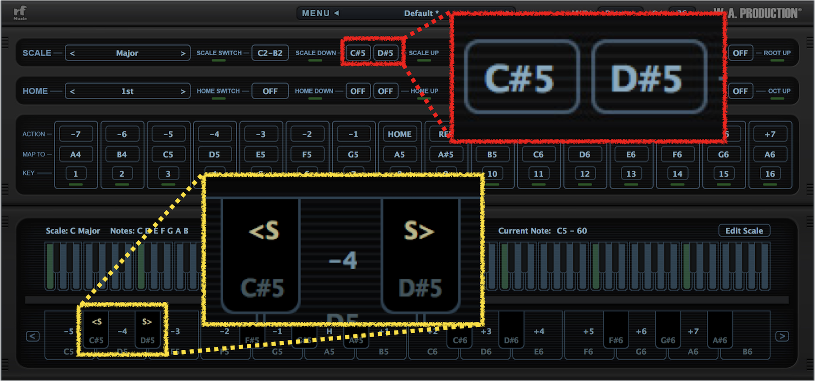Image resolution: width=815 pixels, height=381 pixels.
Task: Click the C2–B2 scale switch range box
Action: pyautogui.click(x=270, y=53)
